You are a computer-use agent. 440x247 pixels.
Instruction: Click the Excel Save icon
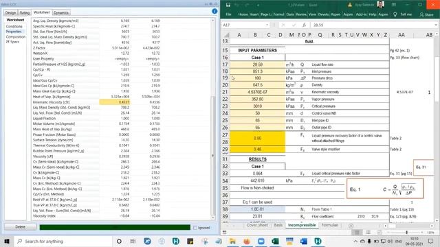pyautogui.click(x=228, y=5)
